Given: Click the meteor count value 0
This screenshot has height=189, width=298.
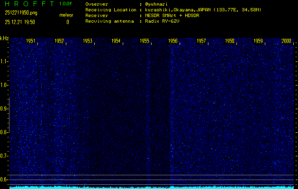Looking at the screenshot, I should (68, 22).
